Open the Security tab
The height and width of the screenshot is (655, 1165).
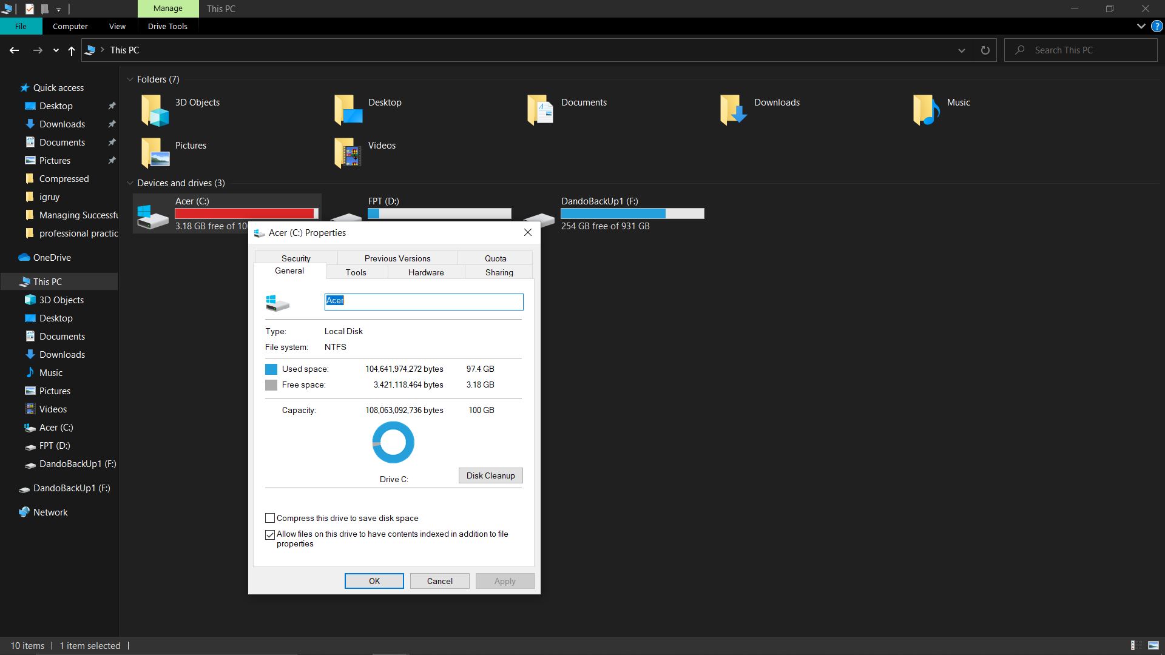tap(295, 258)
